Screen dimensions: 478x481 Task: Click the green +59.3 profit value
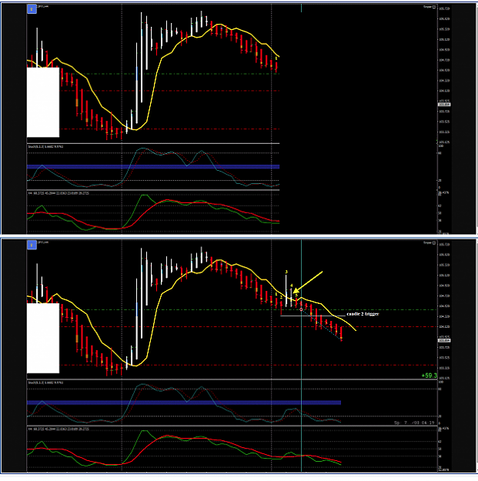tap(429, 376)
